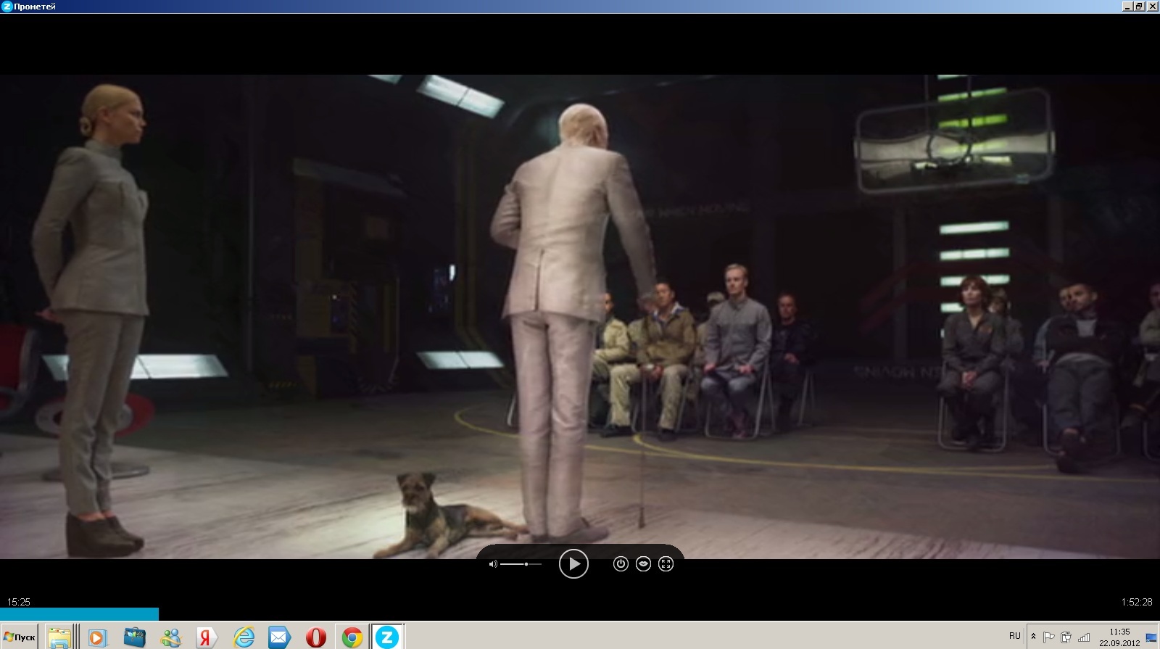
Task: Launch Windows Media Player from taskbar
Action: pos(96,637)
